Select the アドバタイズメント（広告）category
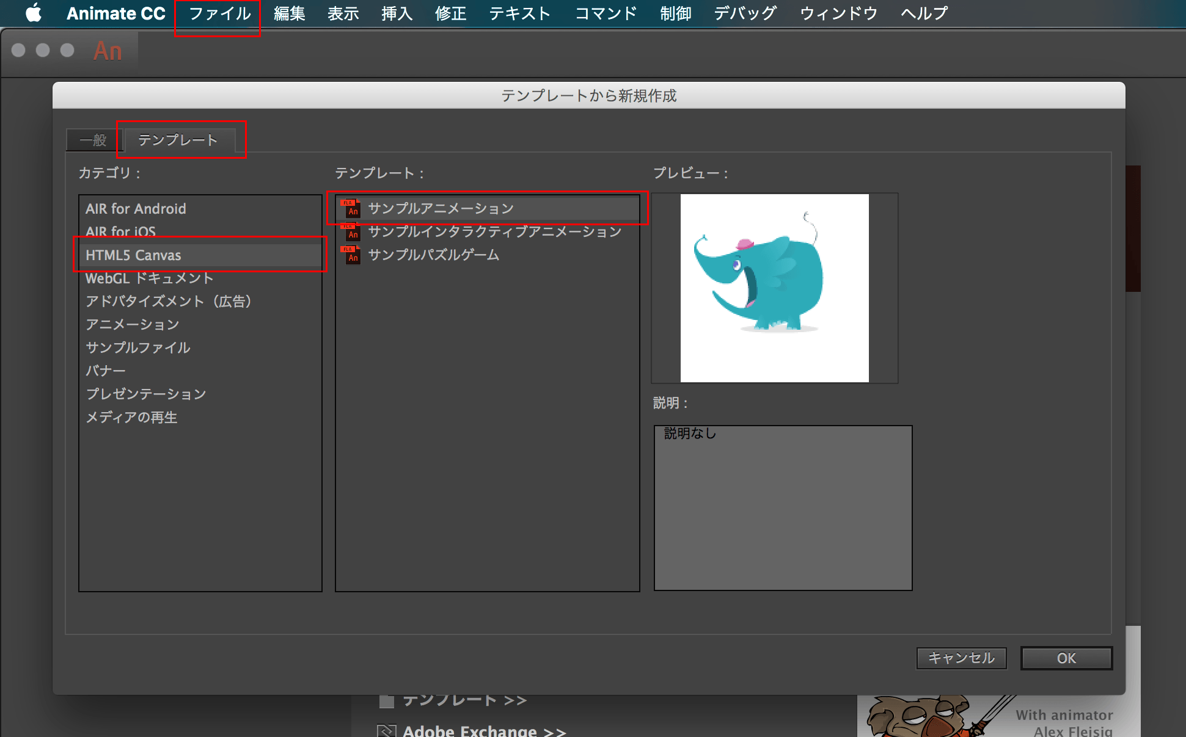The height and width of the screenshot is (737, 1186). coord(200,302)
